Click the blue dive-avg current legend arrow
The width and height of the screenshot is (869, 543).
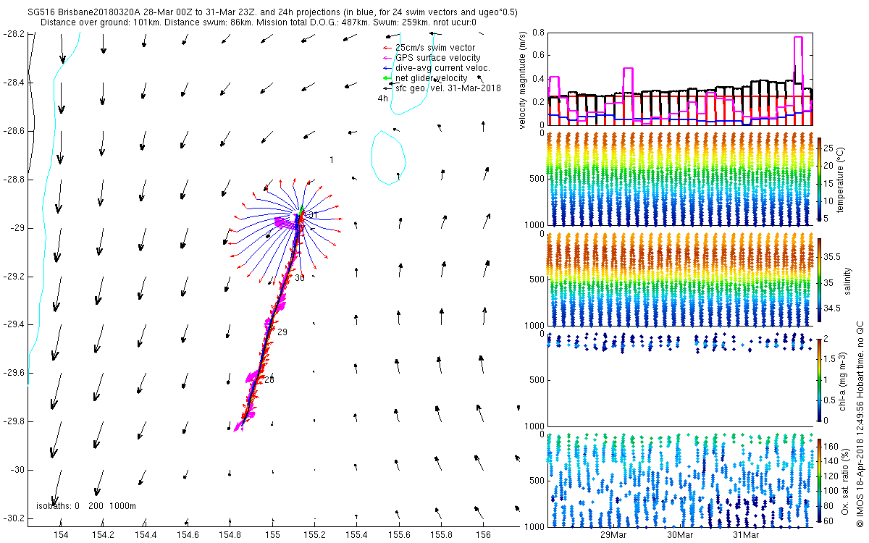point(388,67)
